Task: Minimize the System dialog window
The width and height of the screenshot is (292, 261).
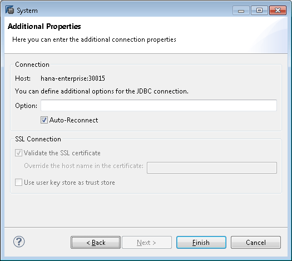Action: click(241, 10)
